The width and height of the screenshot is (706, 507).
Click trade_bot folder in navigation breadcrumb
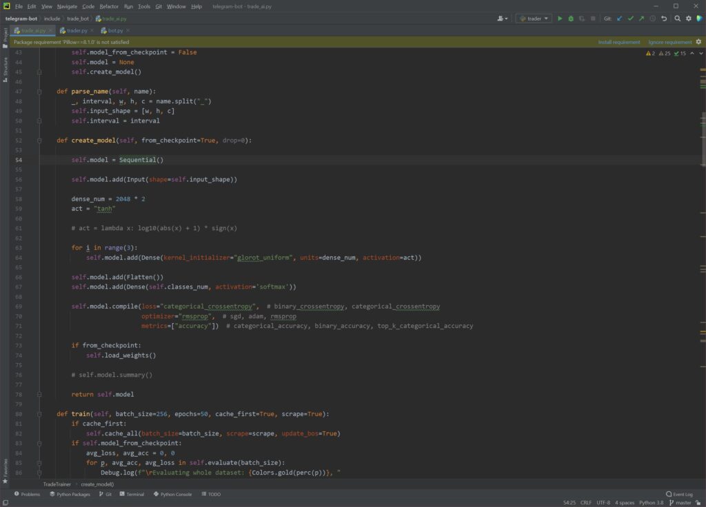78,19
